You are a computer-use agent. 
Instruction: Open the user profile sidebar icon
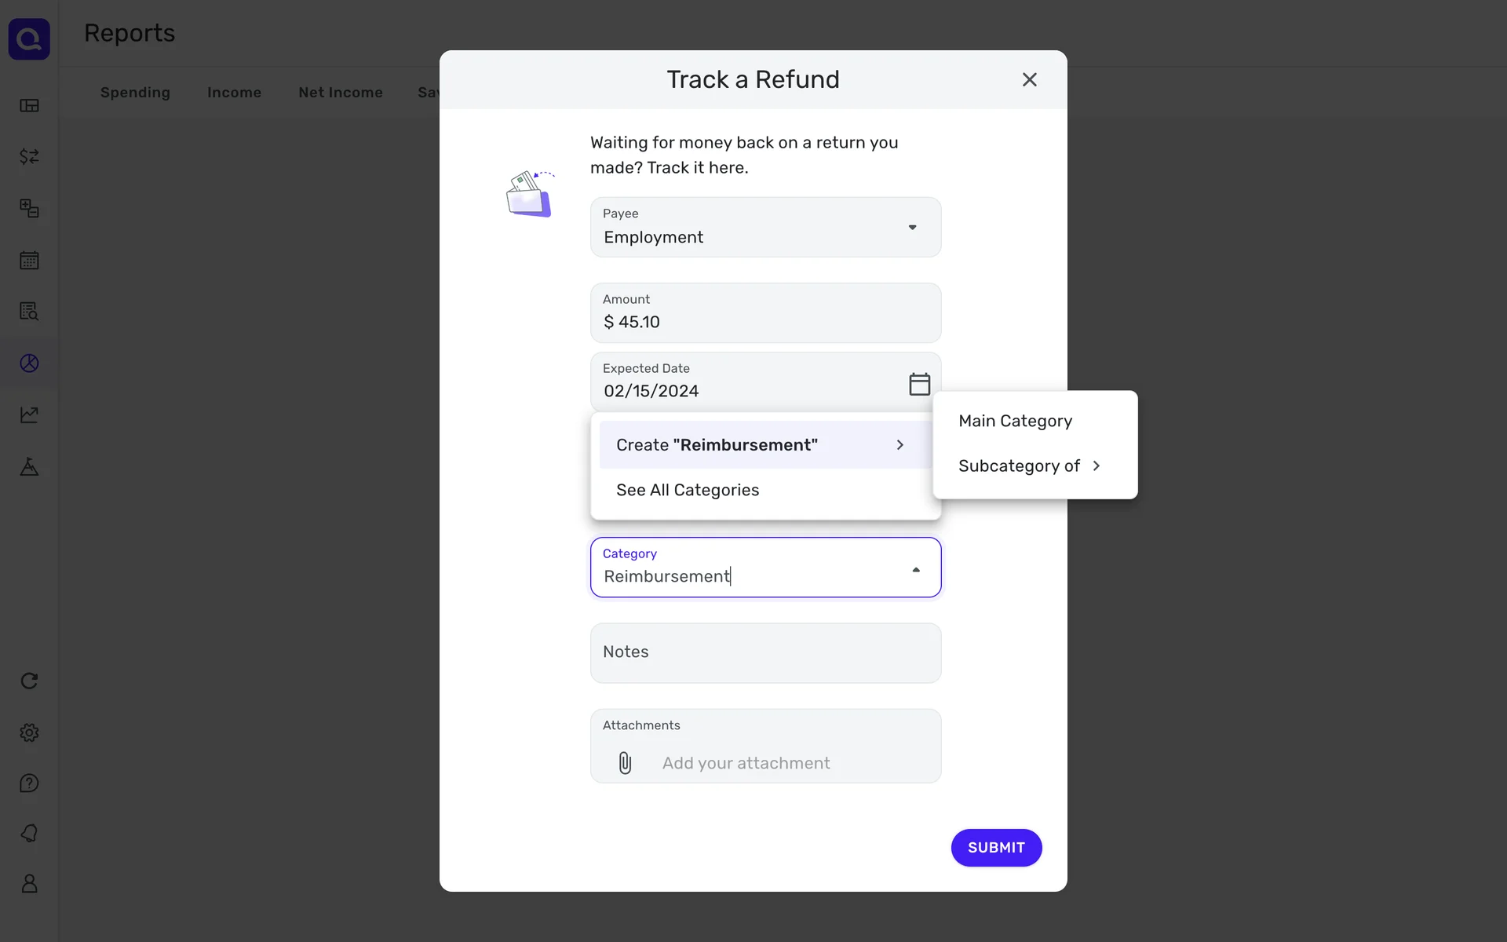pos(29,884)
